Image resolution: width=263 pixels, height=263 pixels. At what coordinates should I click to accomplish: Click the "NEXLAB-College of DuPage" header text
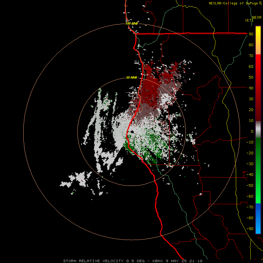pos(233,3)
